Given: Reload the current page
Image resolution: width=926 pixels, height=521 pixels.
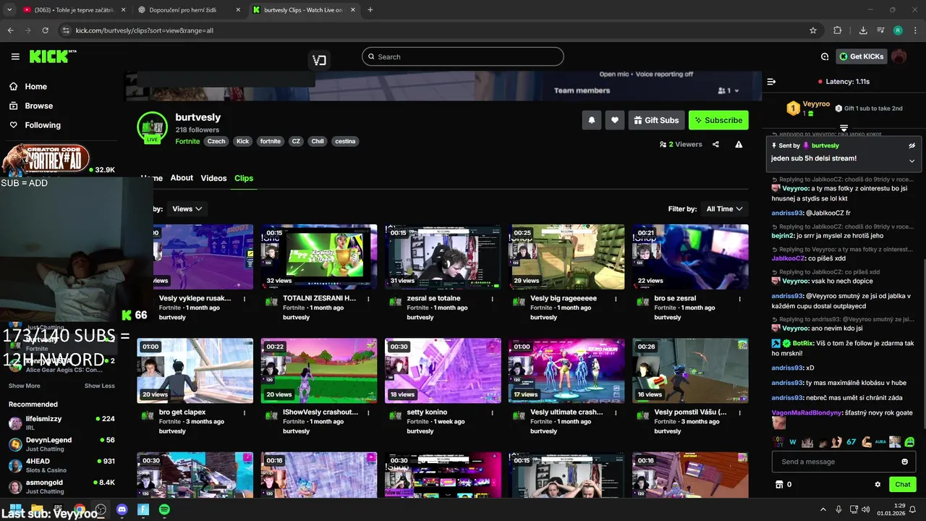Looking at the screenshot, I should pyautogui.click(x=45, y=30).
